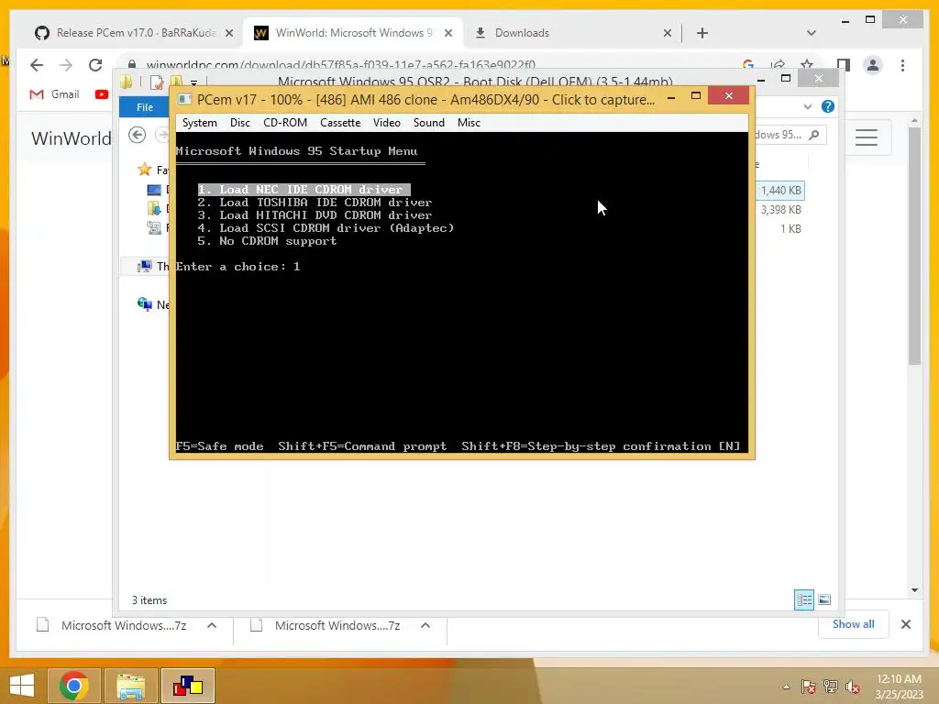Switch Explorer to large icons view
Viewport: 939px width, 704px height.
pos(824,599)
